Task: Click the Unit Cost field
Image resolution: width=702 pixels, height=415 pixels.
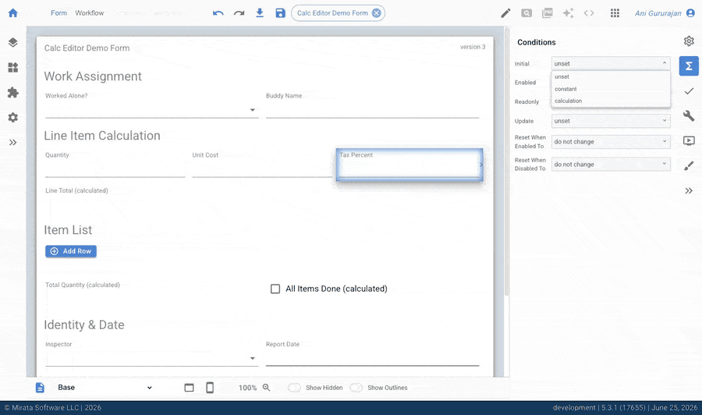Action: [x=262, y=168]
